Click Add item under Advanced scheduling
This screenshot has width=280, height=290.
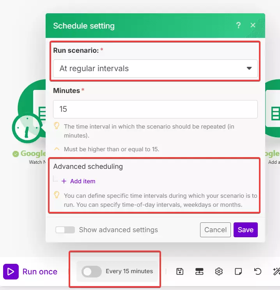pos(78,181)
